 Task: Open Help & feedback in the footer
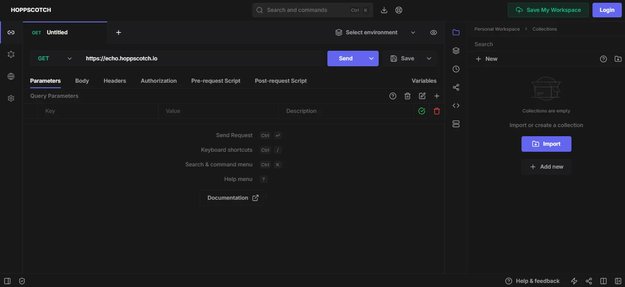532,281
